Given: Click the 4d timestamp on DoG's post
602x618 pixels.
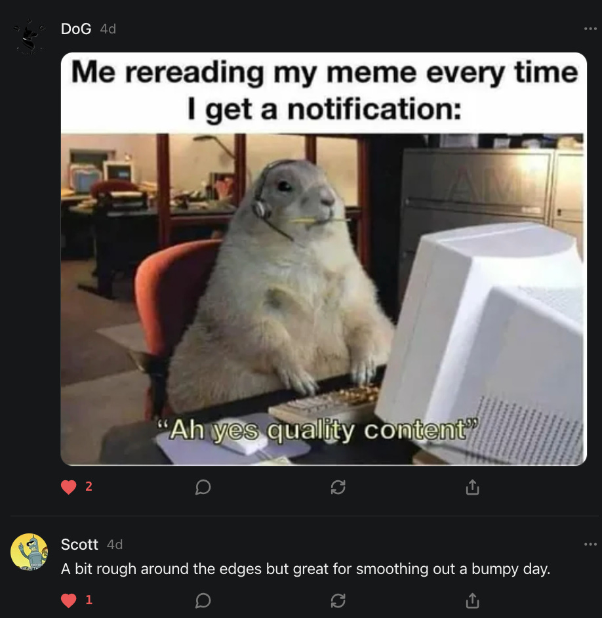Looking at the screenshot, I should point(108,29).
